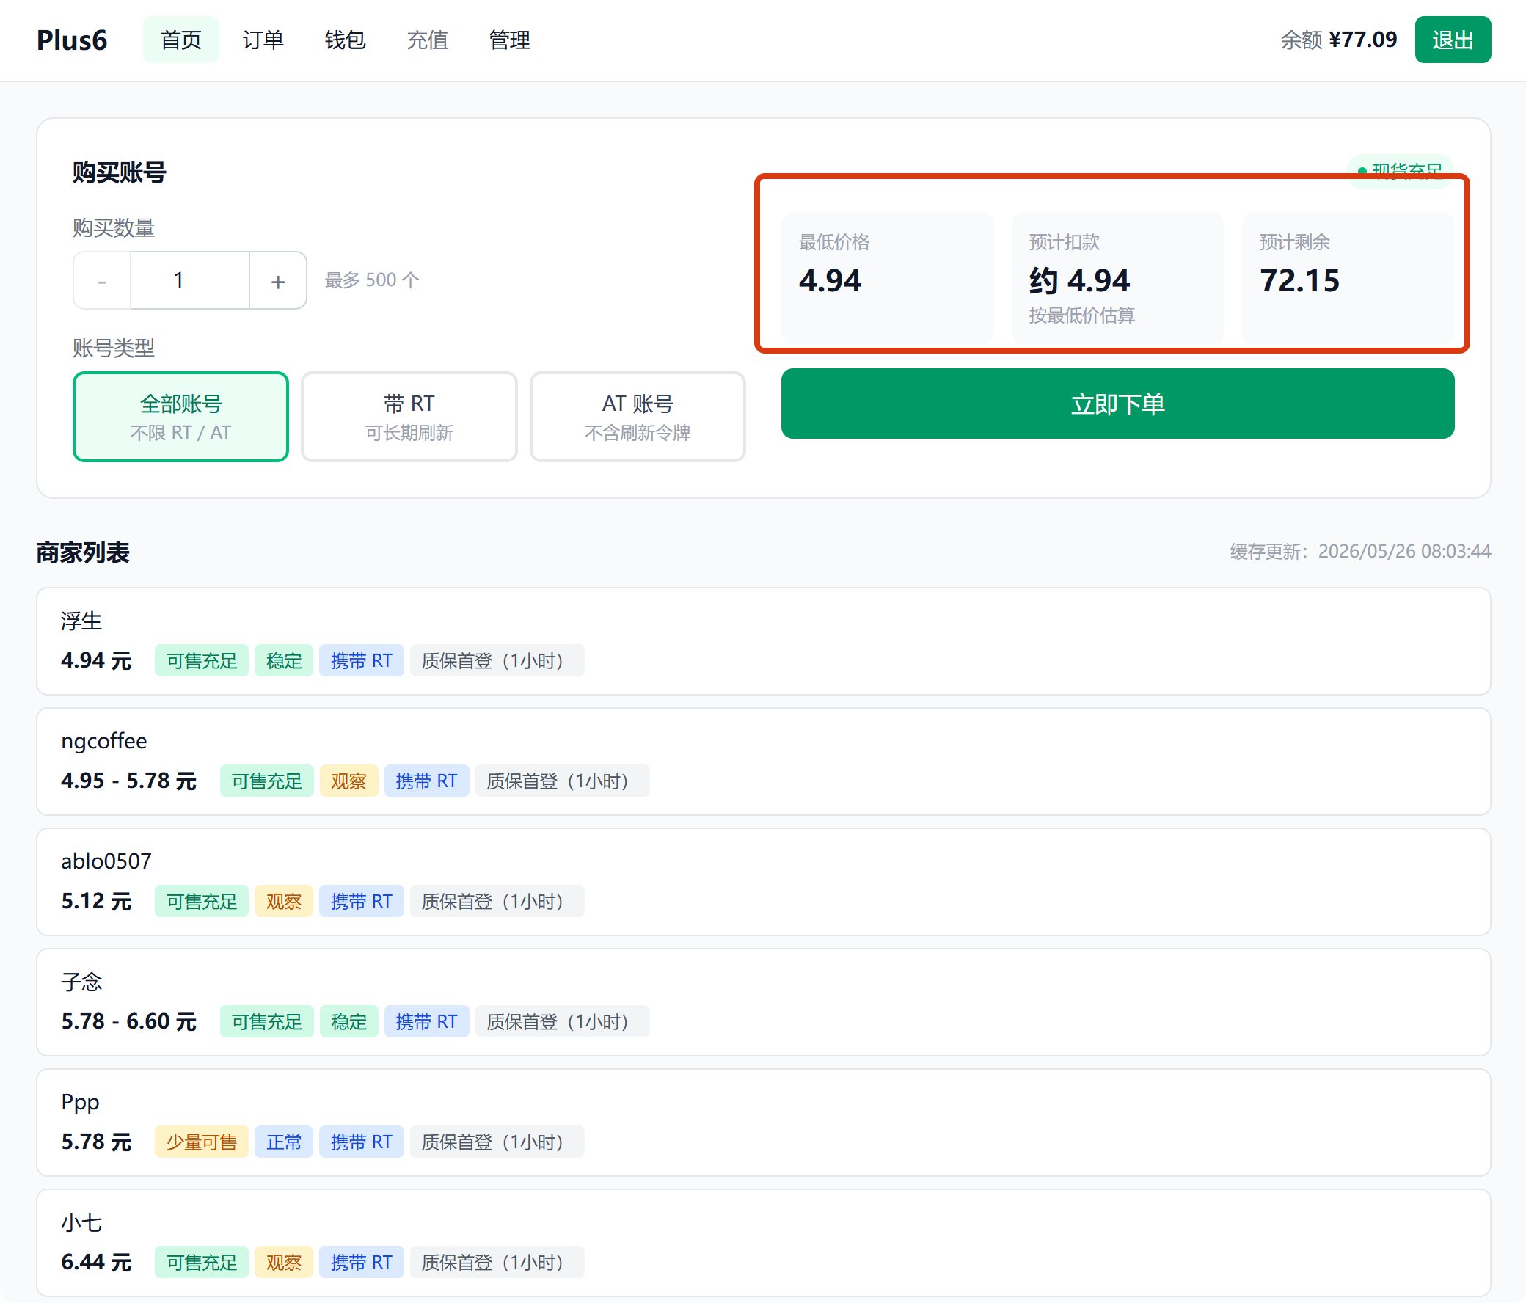Viewport: 1526px width, 1303px height.
Task: Click 子念 price 5.78 - 6.60 元
Action: coord(129,1021)
